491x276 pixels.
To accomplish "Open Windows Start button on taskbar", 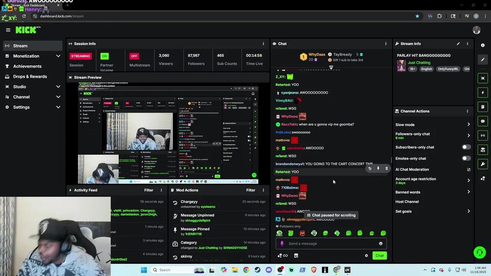I will pos(144,270).
